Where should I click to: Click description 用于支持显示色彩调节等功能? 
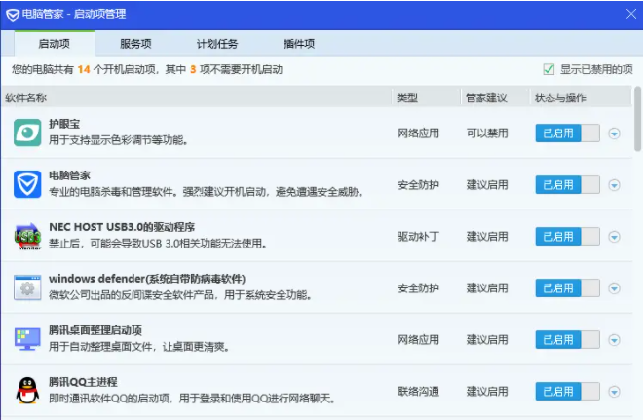pyautogui.click(x=118, y=140)
